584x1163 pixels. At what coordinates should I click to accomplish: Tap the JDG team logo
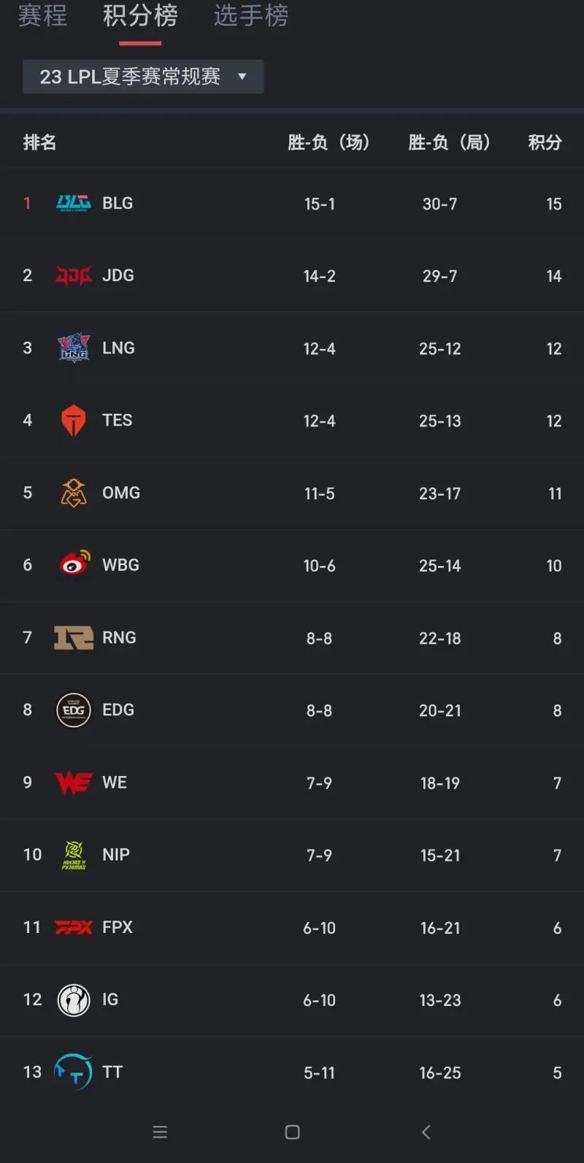(74, 275)
